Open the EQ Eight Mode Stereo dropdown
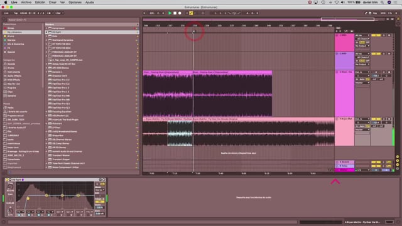This screenshot has height=226, width=402. coord(100,190)
